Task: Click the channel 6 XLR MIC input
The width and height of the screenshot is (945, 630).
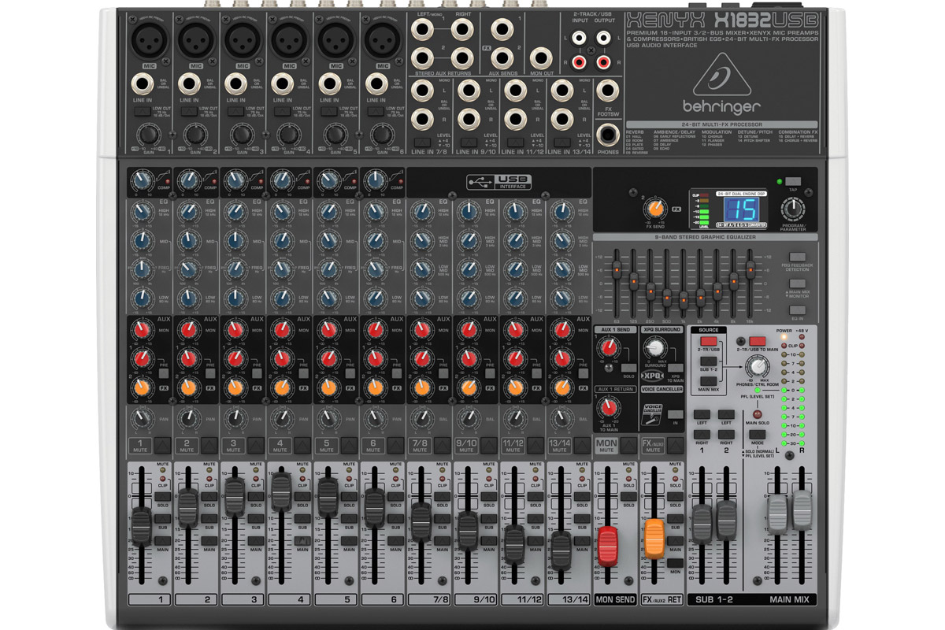Action: (381, 39)
